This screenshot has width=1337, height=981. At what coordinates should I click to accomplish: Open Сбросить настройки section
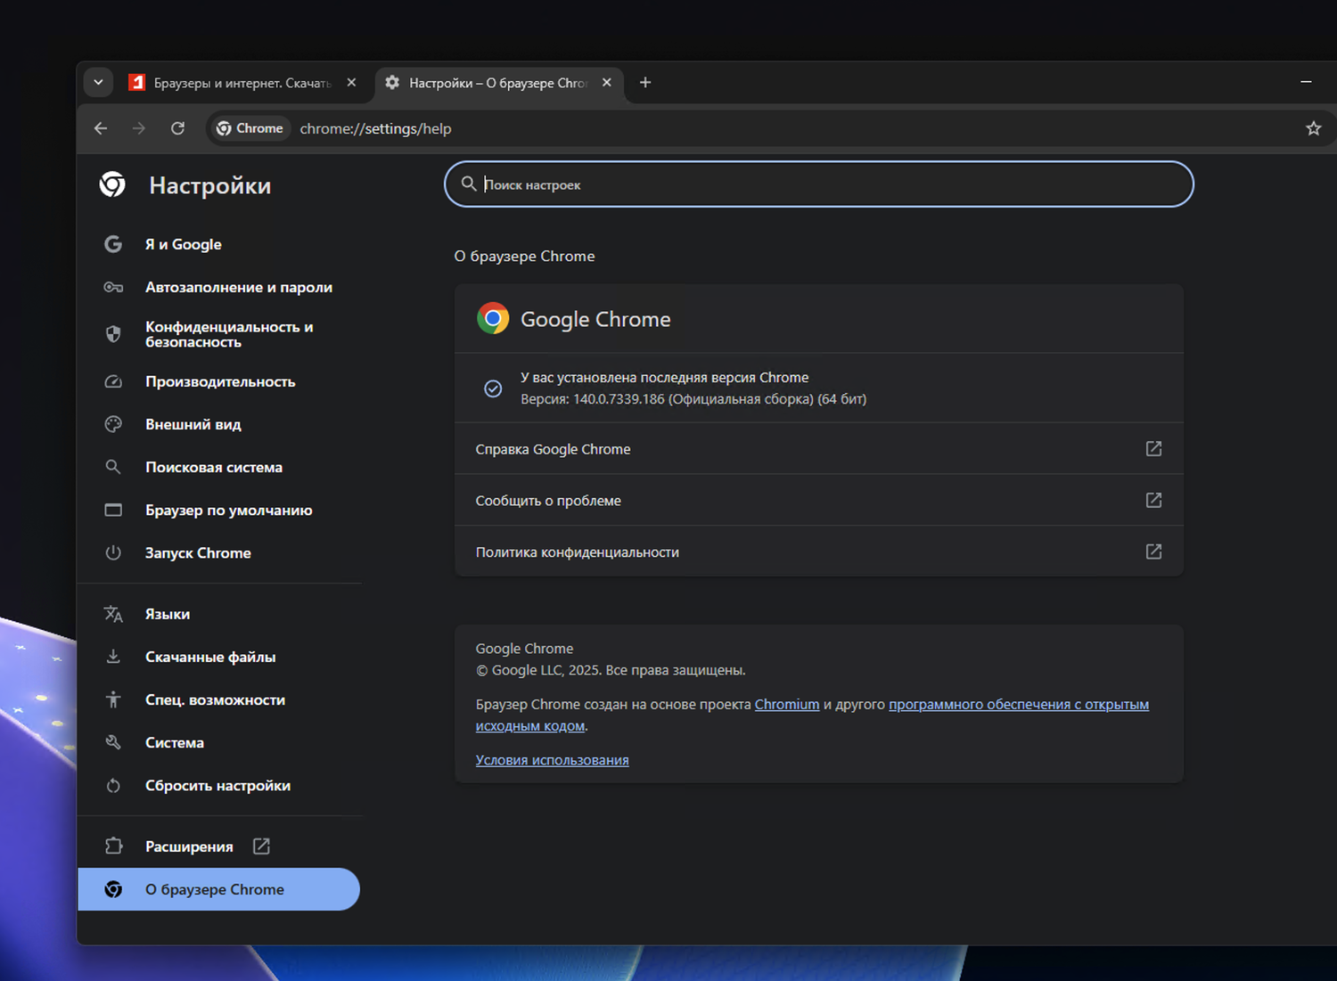(x=218, y=785)
